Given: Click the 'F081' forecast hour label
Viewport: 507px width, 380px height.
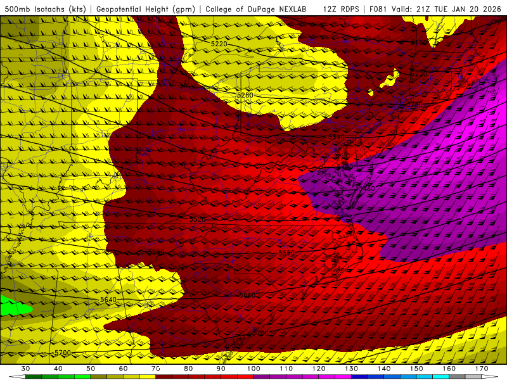Looking at the screenshot, I should click(378, 9).
